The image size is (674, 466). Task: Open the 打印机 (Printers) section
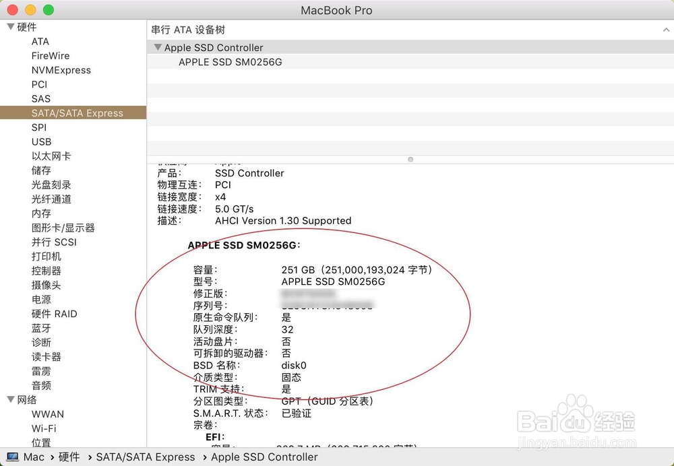pos(45,257)
